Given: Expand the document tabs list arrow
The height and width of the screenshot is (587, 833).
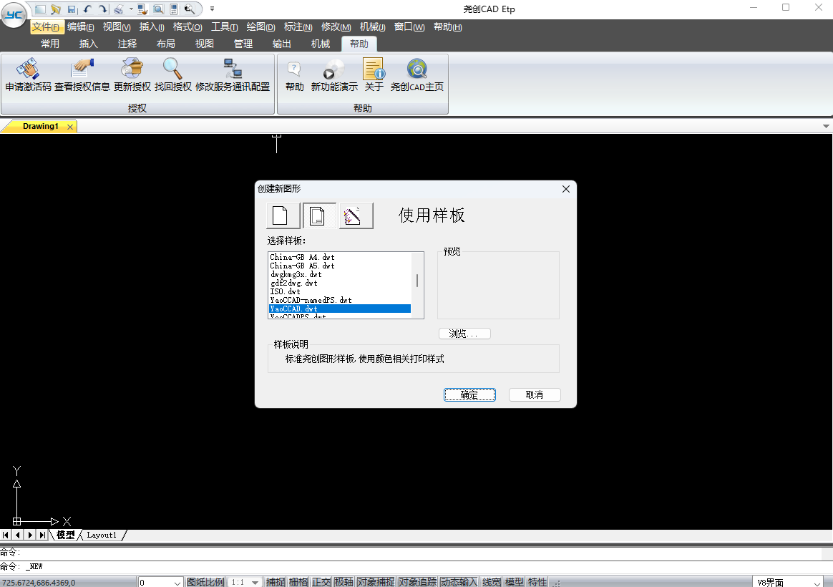Looking at the screenshot, I should [x=826, y=127].
